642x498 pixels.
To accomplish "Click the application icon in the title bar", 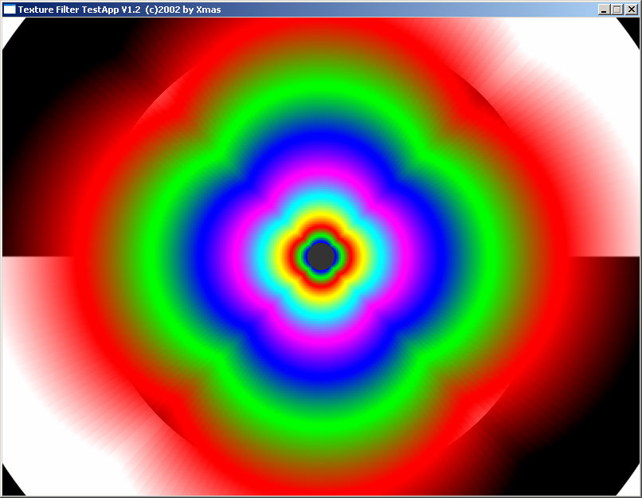I will tap(10, 9).
